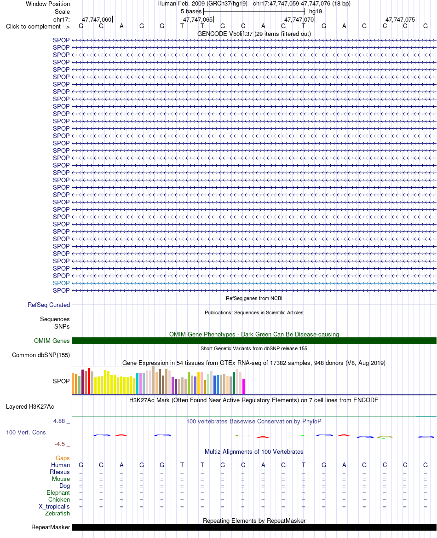Viewport: 437px width, 538px height.
Task: Click the OMIM Genes track label
Action: click(x=52, y=341)
